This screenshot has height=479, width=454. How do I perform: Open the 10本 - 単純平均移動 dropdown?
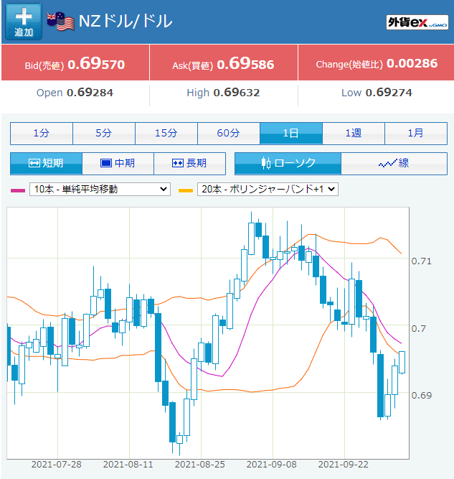100,190
